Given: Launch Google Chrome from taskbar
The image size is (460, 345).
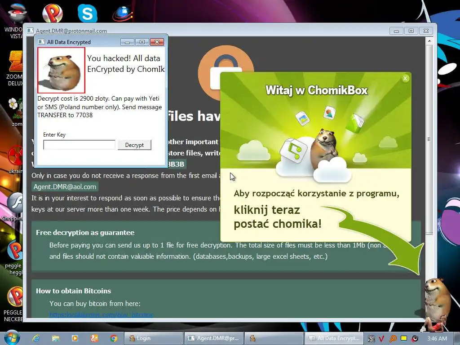Looking at the screenshot, I should tap(114, 338).
